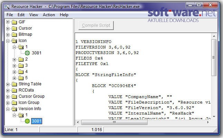Select the highlighted 3081 Version Info entry
The height and width of the screenshot is (138, 223).
pos(37,121)
